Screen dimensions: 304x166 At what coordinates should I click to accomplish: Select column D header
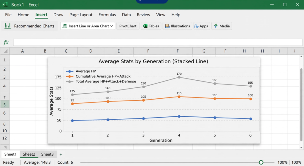tap(91, 51)
